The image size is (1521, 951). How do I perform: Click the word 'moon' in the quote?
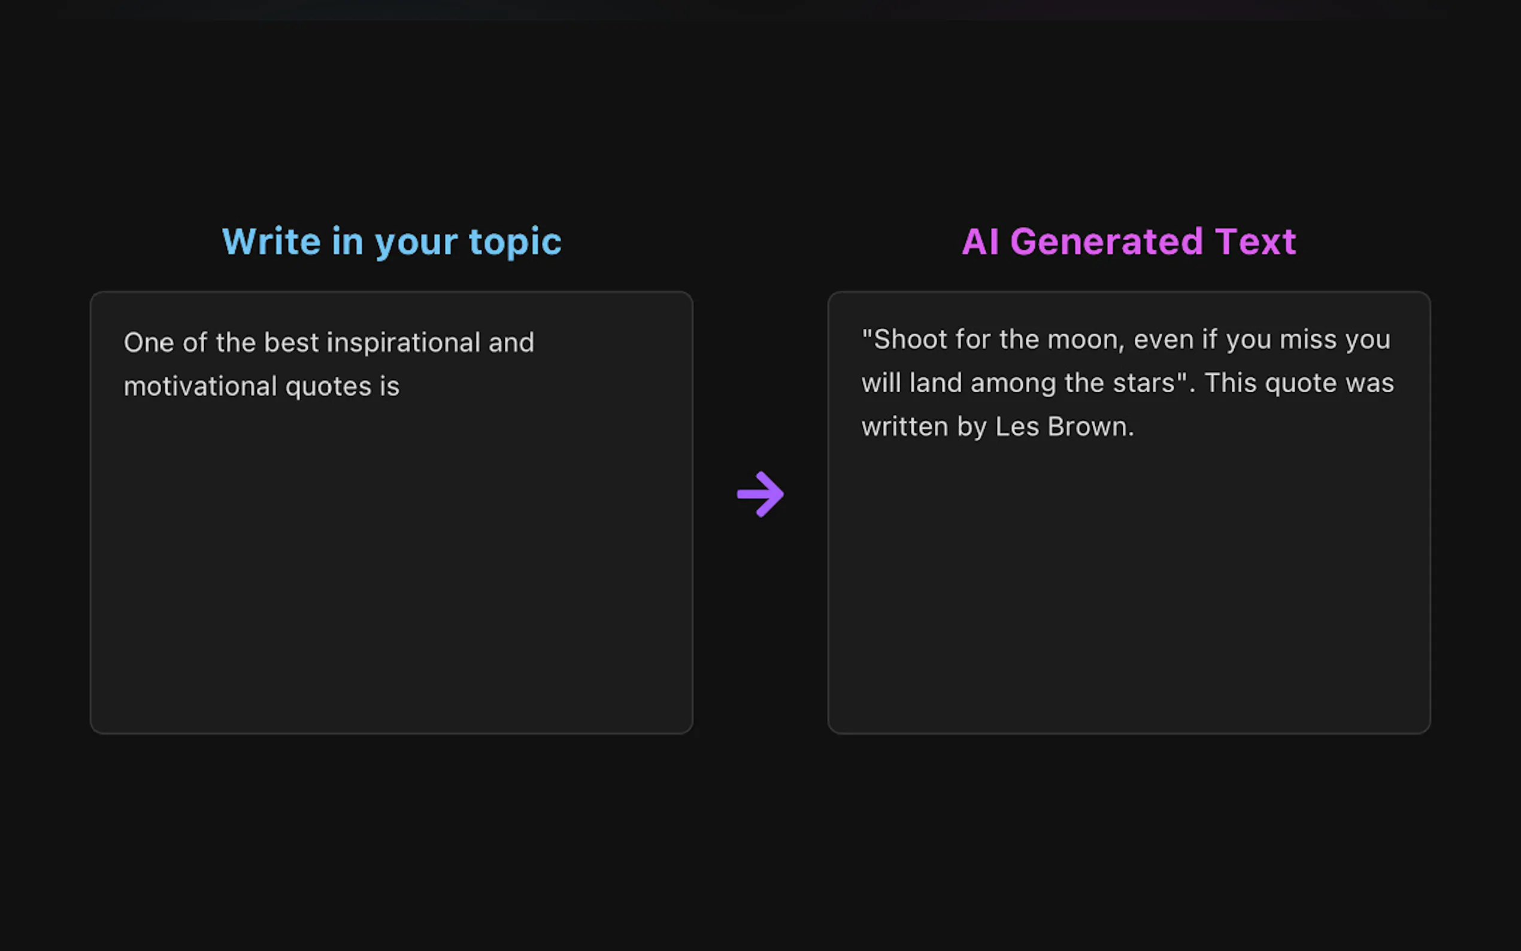tap(1084, 340)
